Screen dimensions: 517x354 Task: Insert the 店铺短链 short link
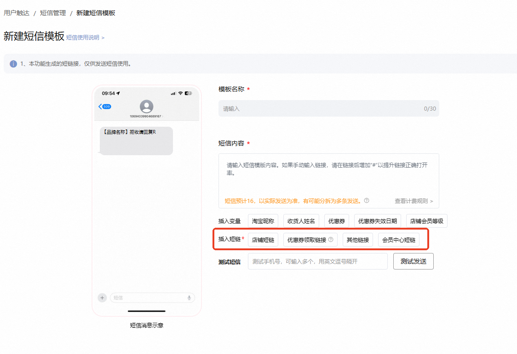pyautogui.click(x=263, y=240)
